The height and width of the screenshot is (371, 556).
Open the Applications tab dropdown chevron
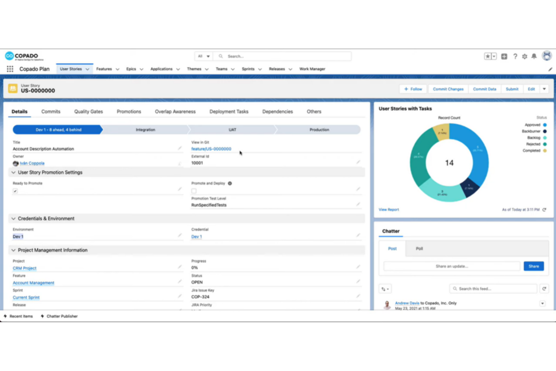coord(178,69)
